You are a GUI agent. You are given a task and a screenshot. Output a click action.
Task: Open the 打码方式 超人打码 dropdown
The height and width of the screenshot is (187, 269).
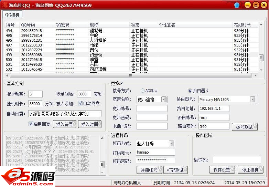171,144
